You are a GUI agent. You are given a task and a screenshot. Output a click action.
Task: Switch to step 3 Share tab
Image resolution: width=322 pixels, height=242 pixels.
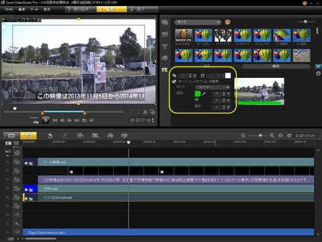point(143,9)
